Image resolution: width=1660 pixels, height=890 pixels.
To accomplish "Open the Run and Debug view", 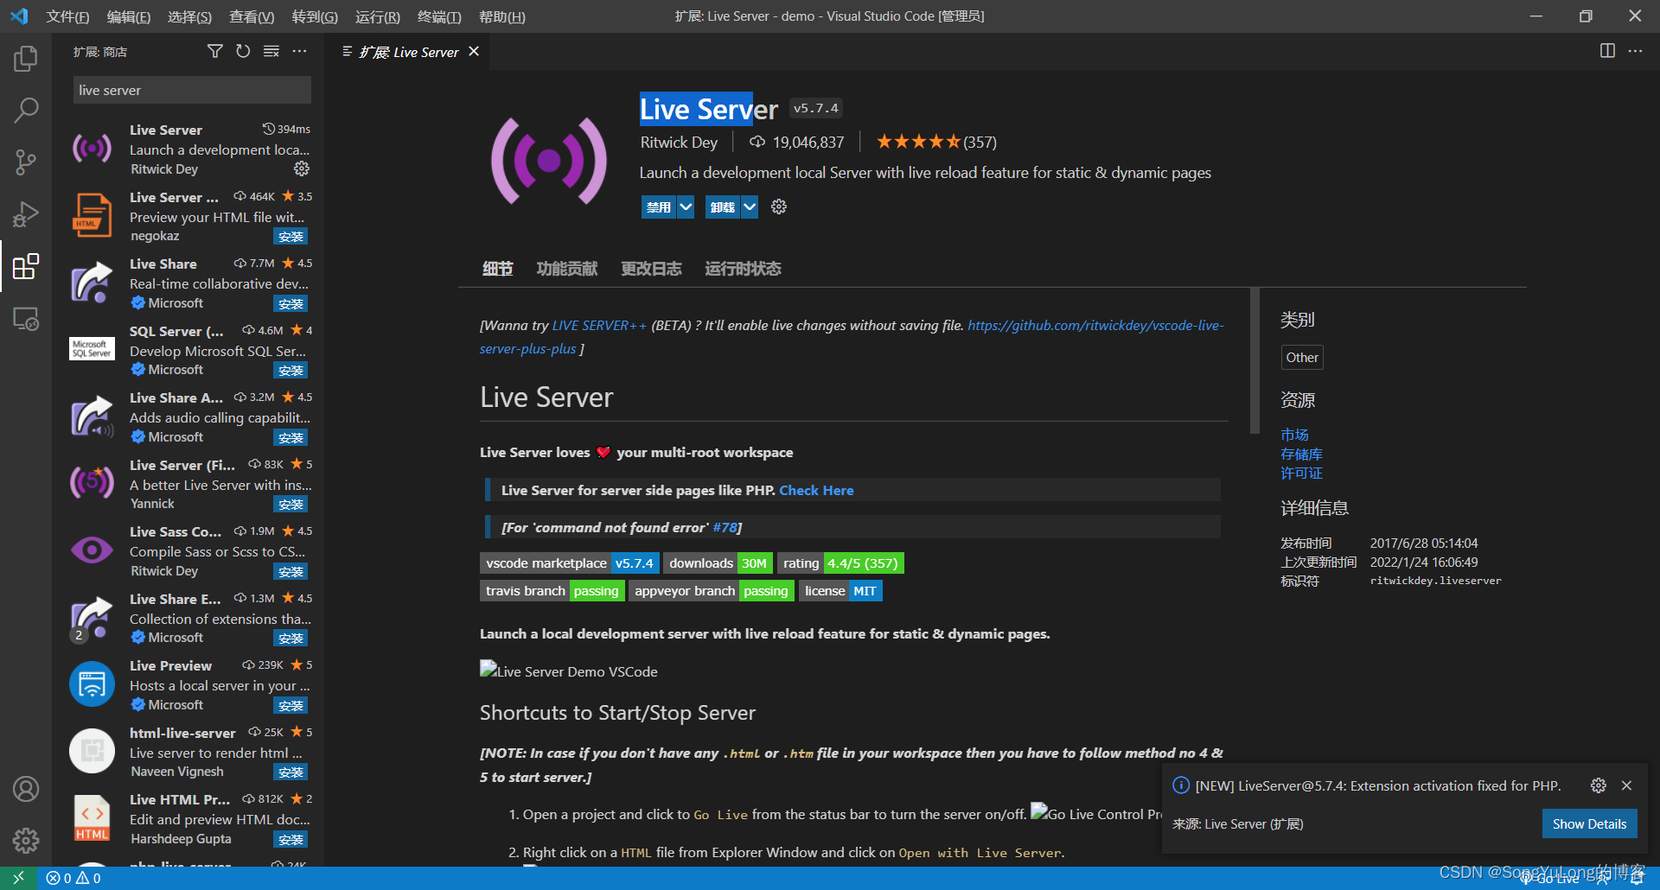I will (x=26, y=213).
